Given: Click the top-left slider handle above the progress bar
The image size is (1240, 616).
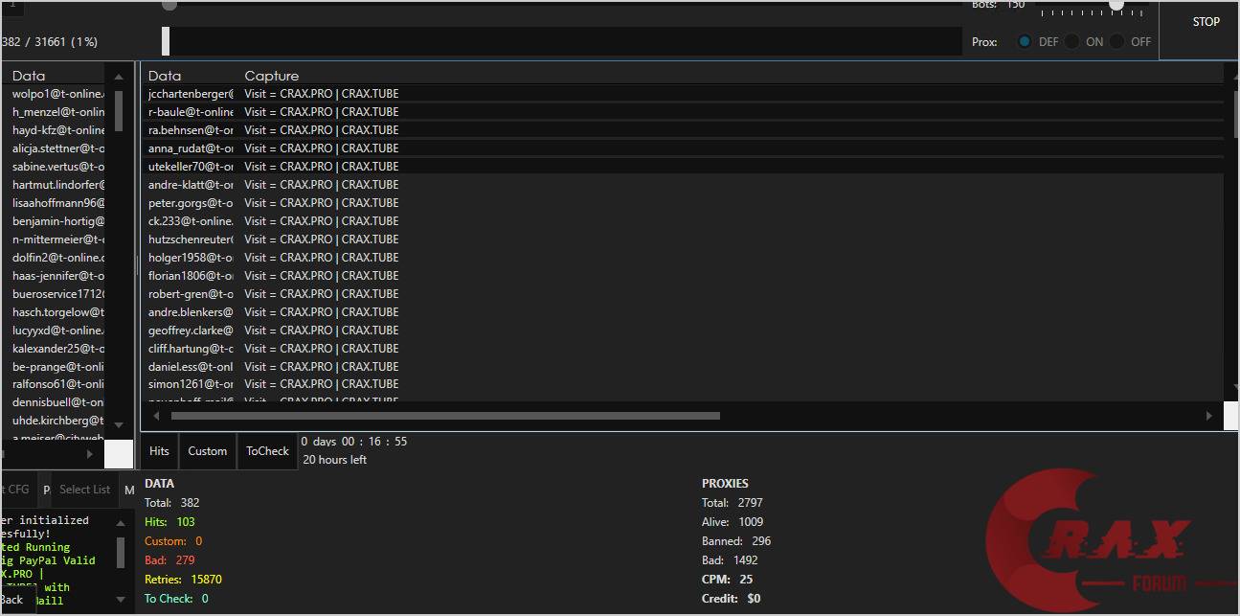Looking at the screenshot, I should pyautogui.click(x=169, y=5).
